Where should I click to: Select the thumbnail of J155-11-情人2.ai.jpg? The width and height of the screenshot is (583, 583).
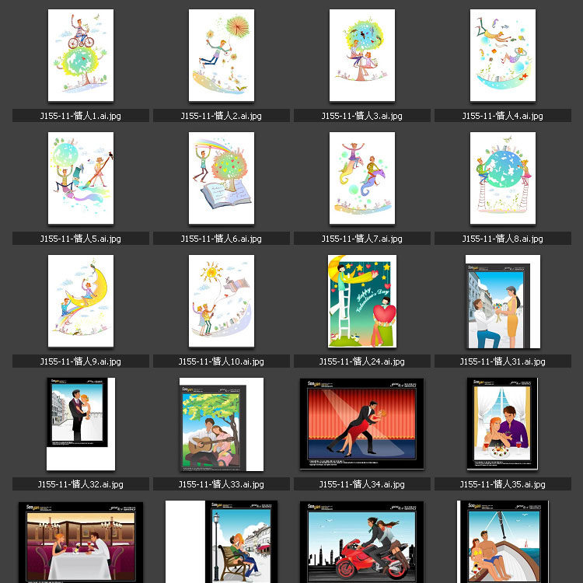pyautogui.click(x=222, y=55)
